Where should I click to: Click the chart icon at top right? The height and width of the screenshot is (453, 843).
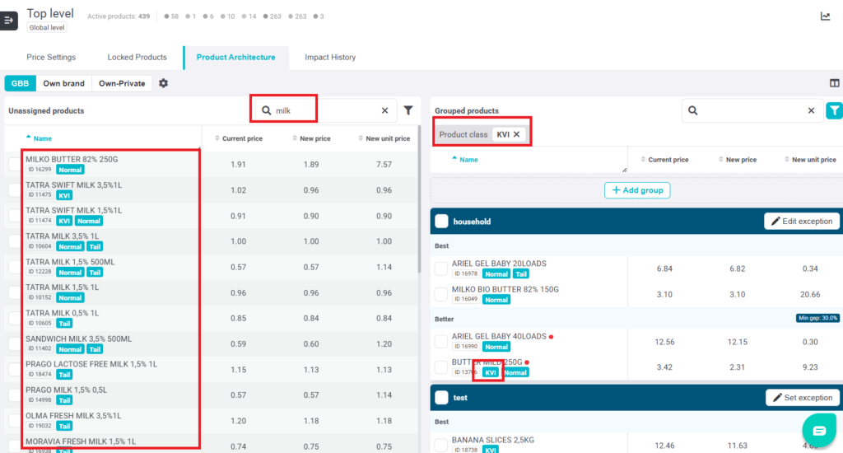(x=826, y=16)
